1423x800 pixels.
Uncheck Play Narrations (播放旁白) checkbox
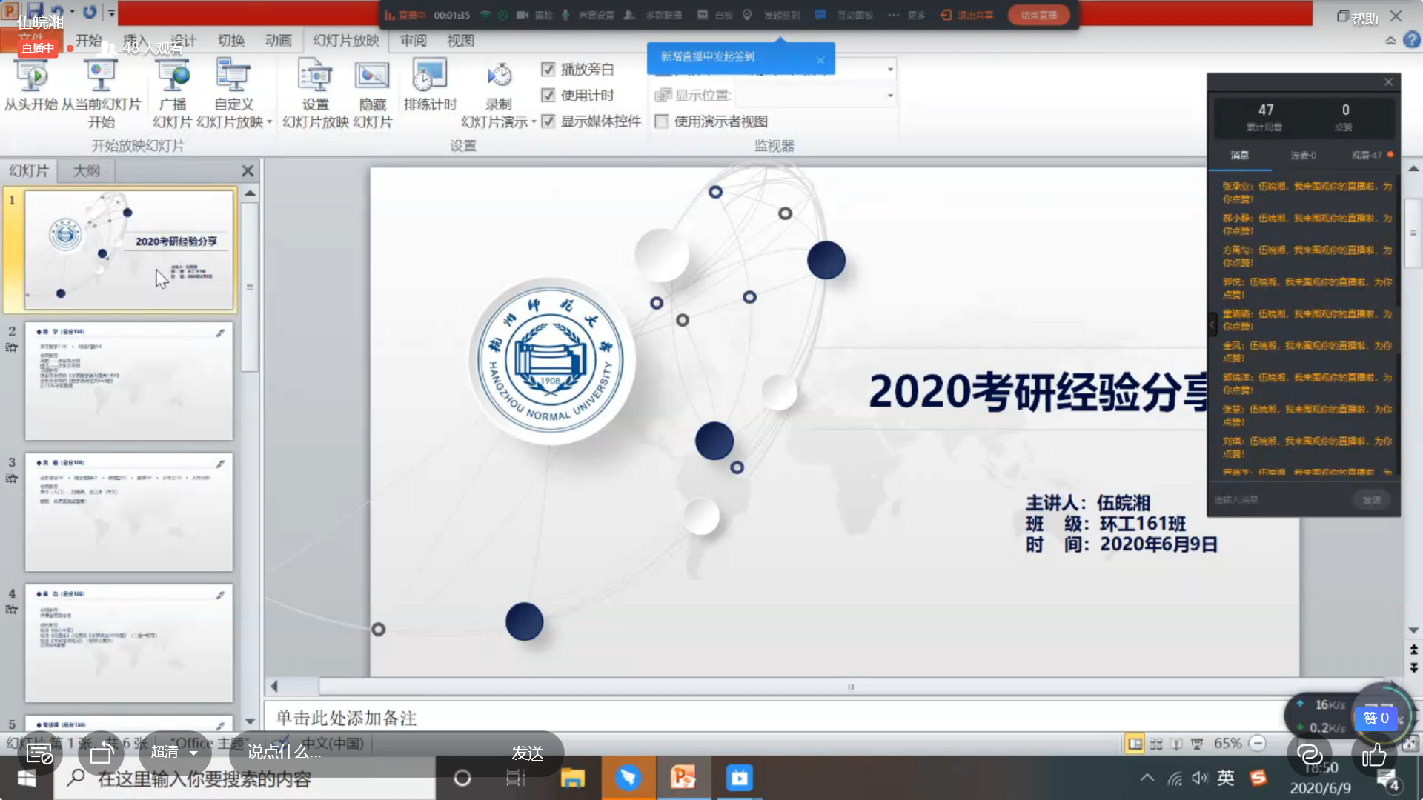(548, 69)
